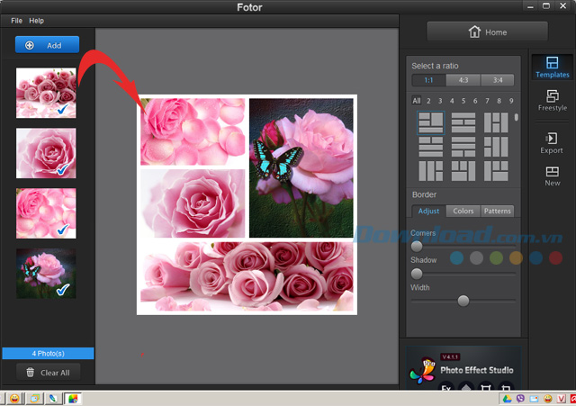This screenshot has height=406, width=576.
Task: Choose the 4:3 ratio
Action: (x=463, y=80)
